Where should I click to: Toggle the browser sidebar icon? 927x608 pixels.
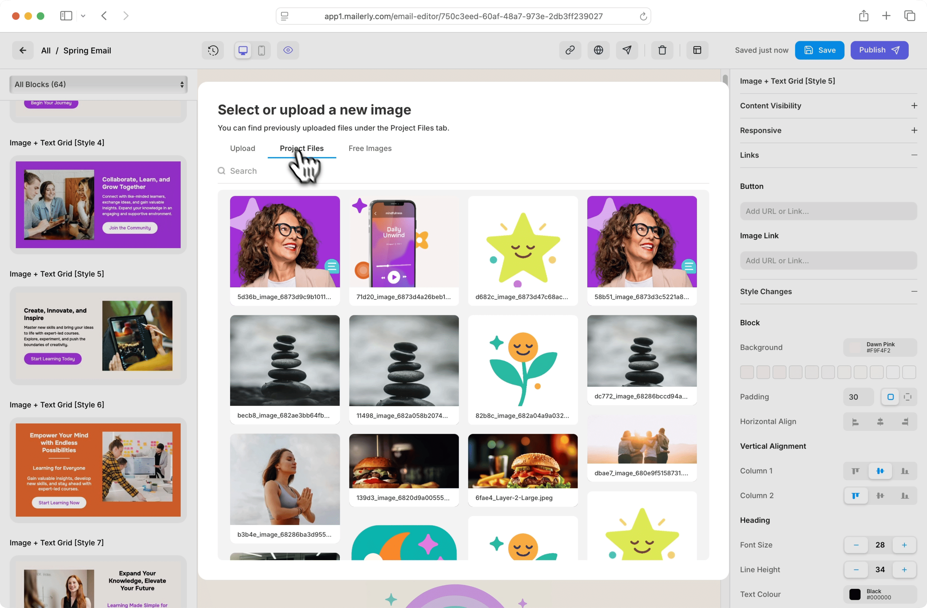coord(66,16)
